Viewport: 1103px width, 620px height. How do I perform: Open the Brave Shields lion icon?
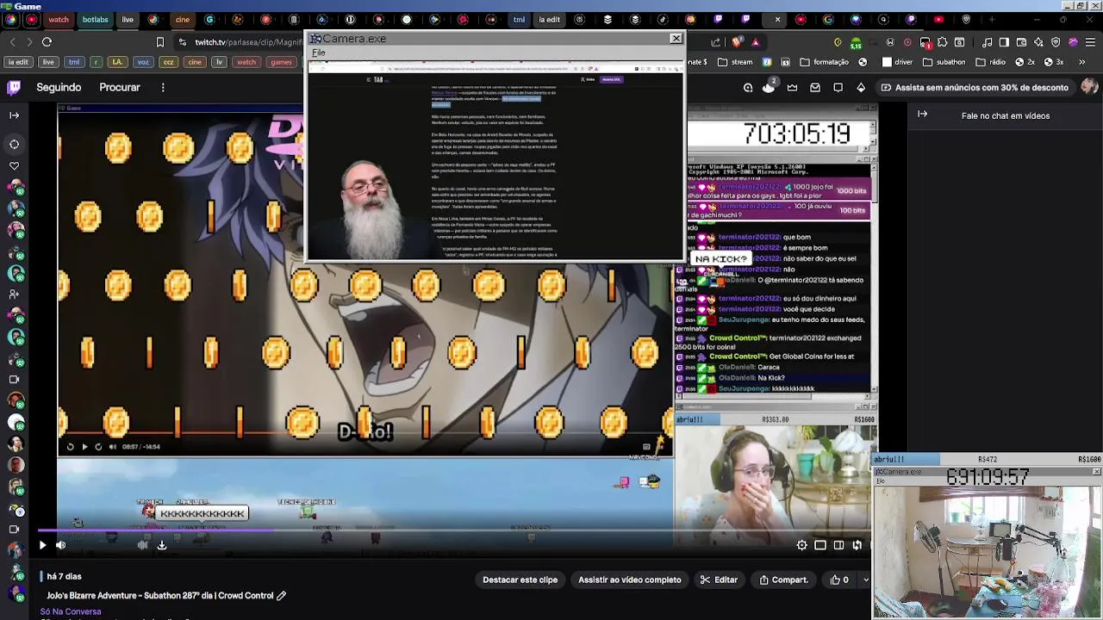pyautogui.click(x=738, y=41)
